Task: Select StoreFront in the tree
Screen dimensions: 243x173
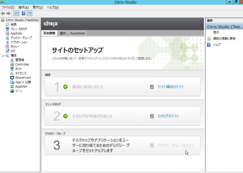Action: point(23,78)
